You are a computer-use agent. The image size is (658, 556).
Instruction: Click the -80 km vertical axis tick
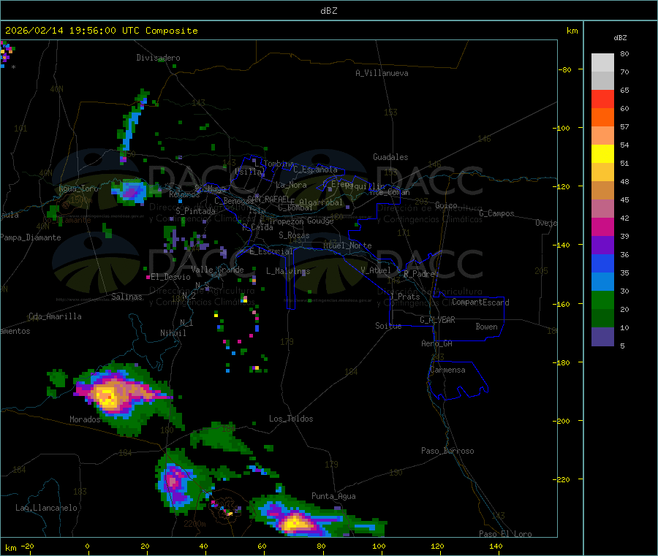tap(565, 69)
